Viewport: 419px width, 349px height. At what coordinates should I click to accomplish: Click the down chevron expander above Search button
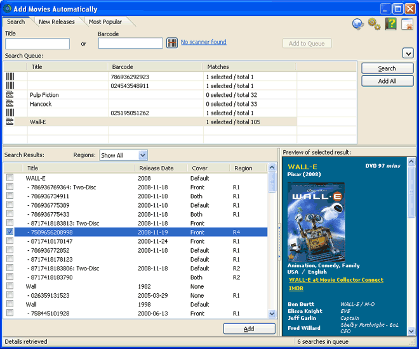click(408, 53)
